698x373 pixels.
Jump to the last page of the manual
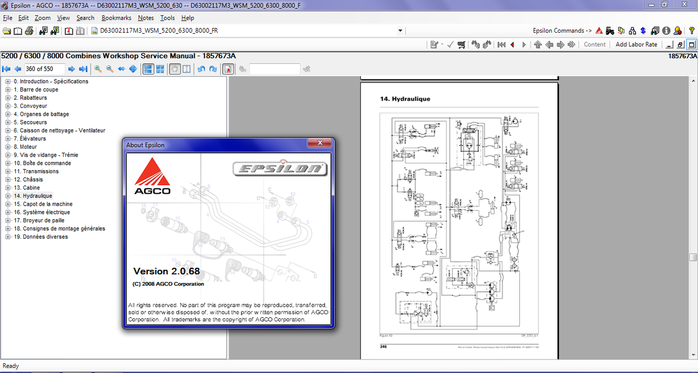pos(83,69)
